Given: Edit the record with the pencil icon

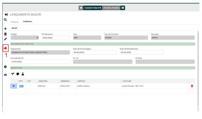Looking at the screenshot, I should (x=5, y=39).
